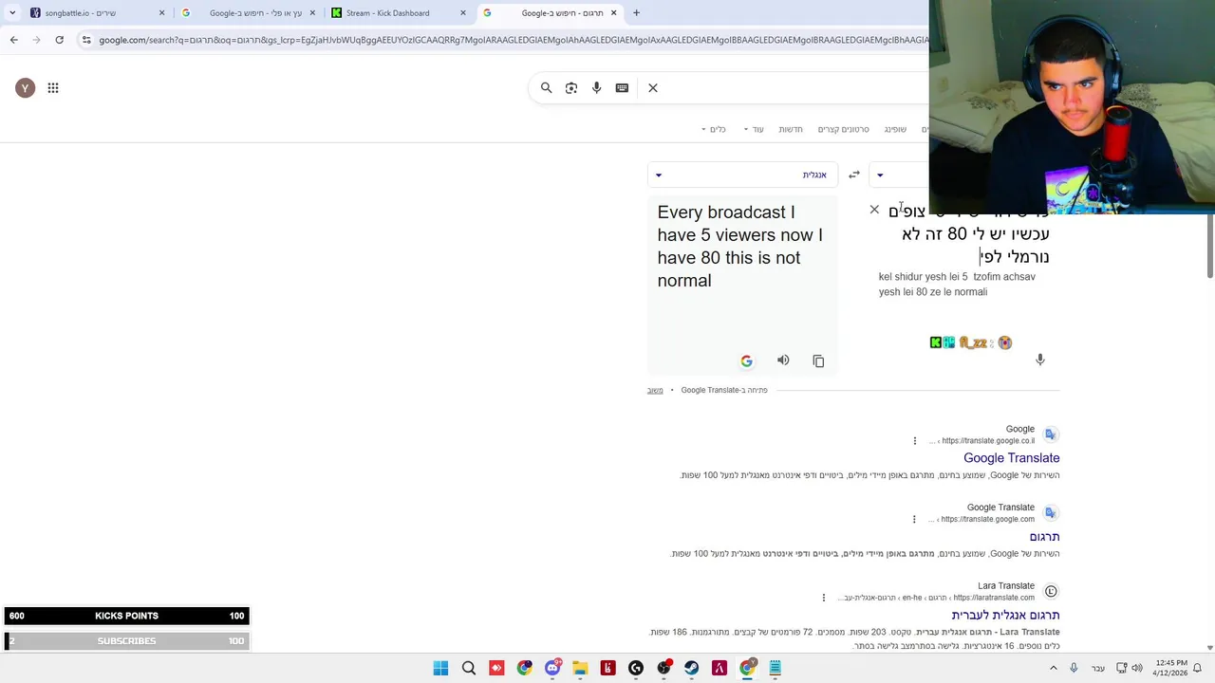The width and height of the screenshot is (1215, 683).
Task: Click the משוב feedback link
Action: click(655, 390)
